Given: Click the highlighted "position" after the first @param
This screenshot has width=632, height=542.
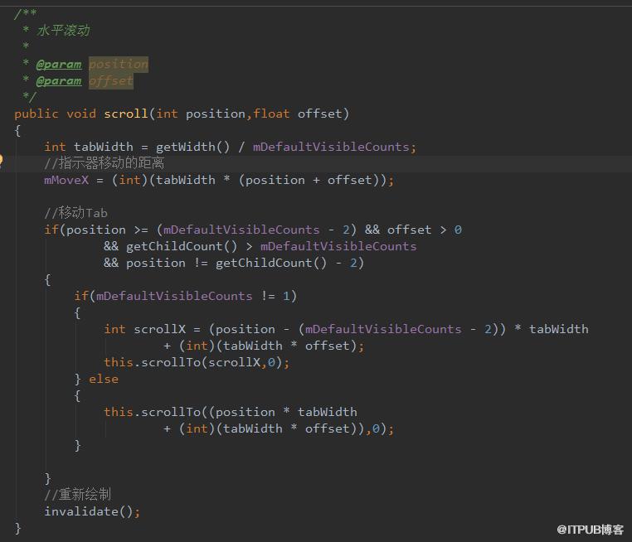Looking at the screenshot, I should click(x=119, y=65).
